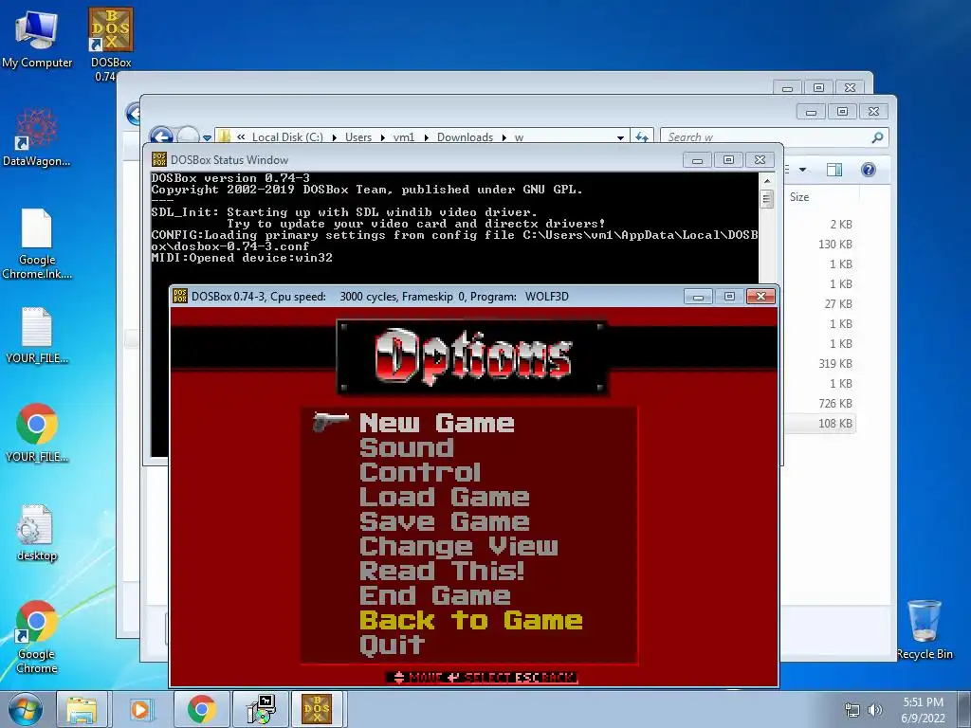The width and height of the screenshot is (971, 728).
Task: Select Change View menu entry
Action: click(x=458, y=547)
